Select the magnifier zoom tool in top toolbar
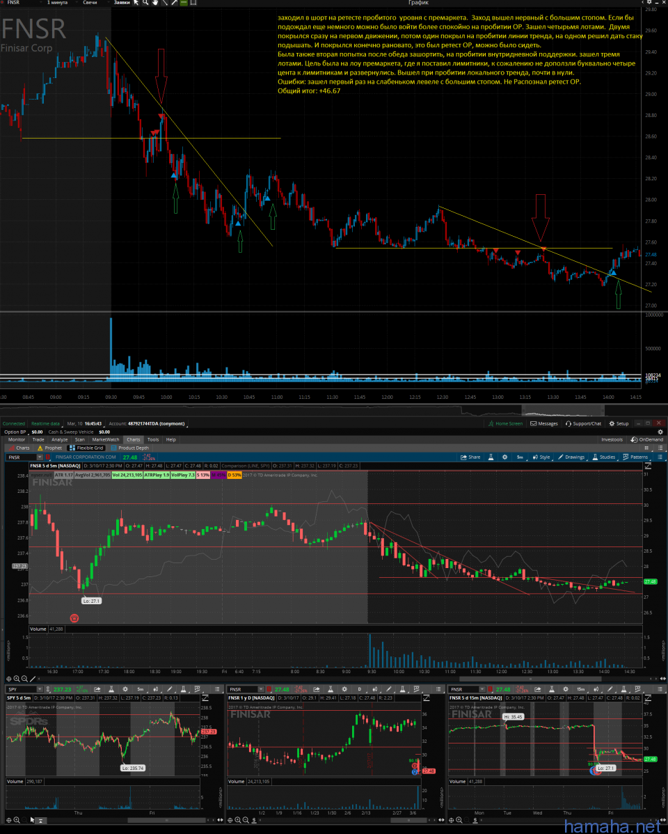 [145, 3]
